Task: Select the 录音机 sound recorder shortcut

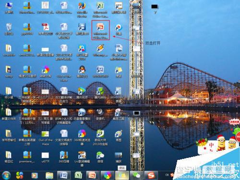Action: click(x=100, y=114)
